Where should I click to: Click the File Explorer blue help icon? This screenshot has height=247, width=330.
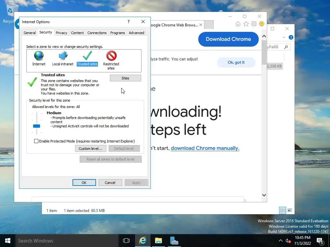pos(291,37)
